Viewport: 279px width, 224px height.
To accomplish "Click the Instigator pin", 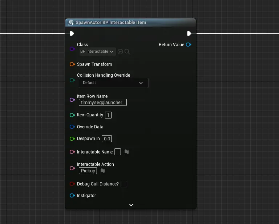I will (x=72, y=196).
